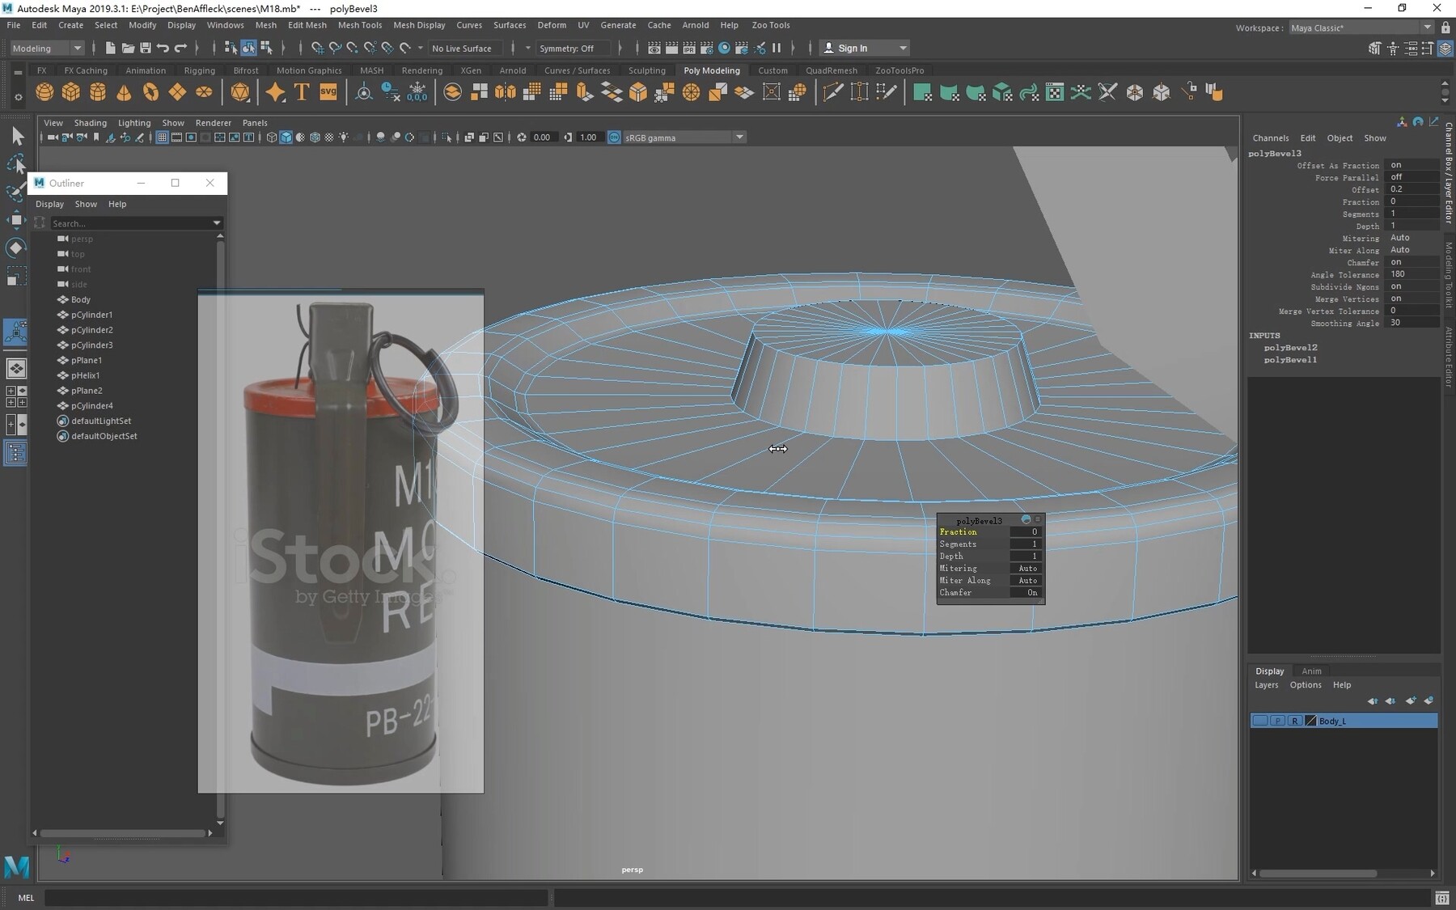Open the snap options small arrow dropdown
This screenshot has width=1456, height=910.
pos(420,49)
